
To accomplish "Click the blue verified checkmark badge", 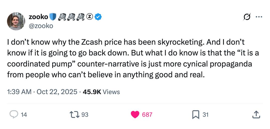I will click(x=99, y=17).
